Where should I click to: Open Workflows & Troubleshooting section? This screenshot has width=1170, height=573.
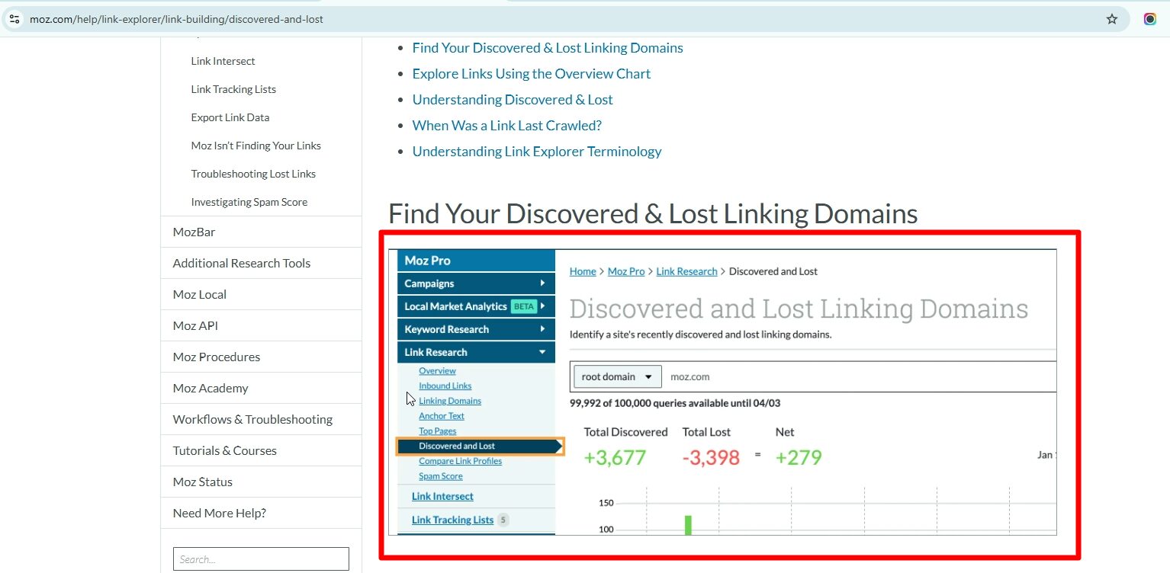(261, 419)
